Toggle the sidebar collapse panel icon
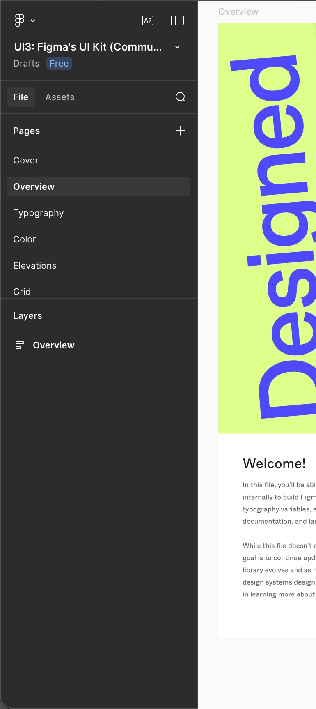 [177, 21]
